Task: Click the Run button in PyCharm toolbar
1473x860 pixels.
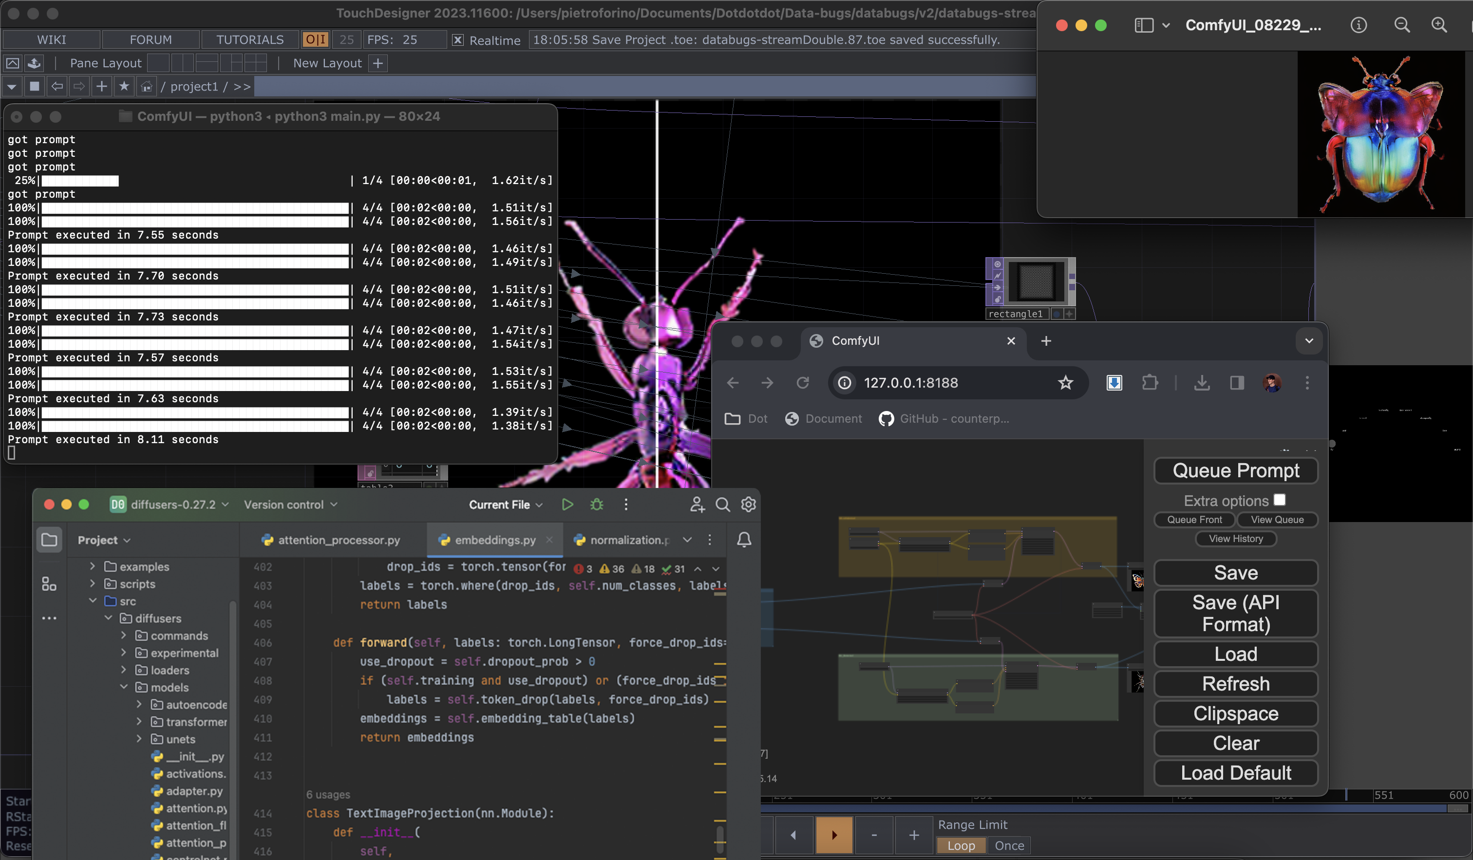Action: (x=567, y=504)
